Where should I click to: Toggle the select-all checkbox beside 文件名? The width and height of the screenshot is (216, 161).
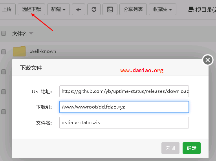tap(4, 33)
